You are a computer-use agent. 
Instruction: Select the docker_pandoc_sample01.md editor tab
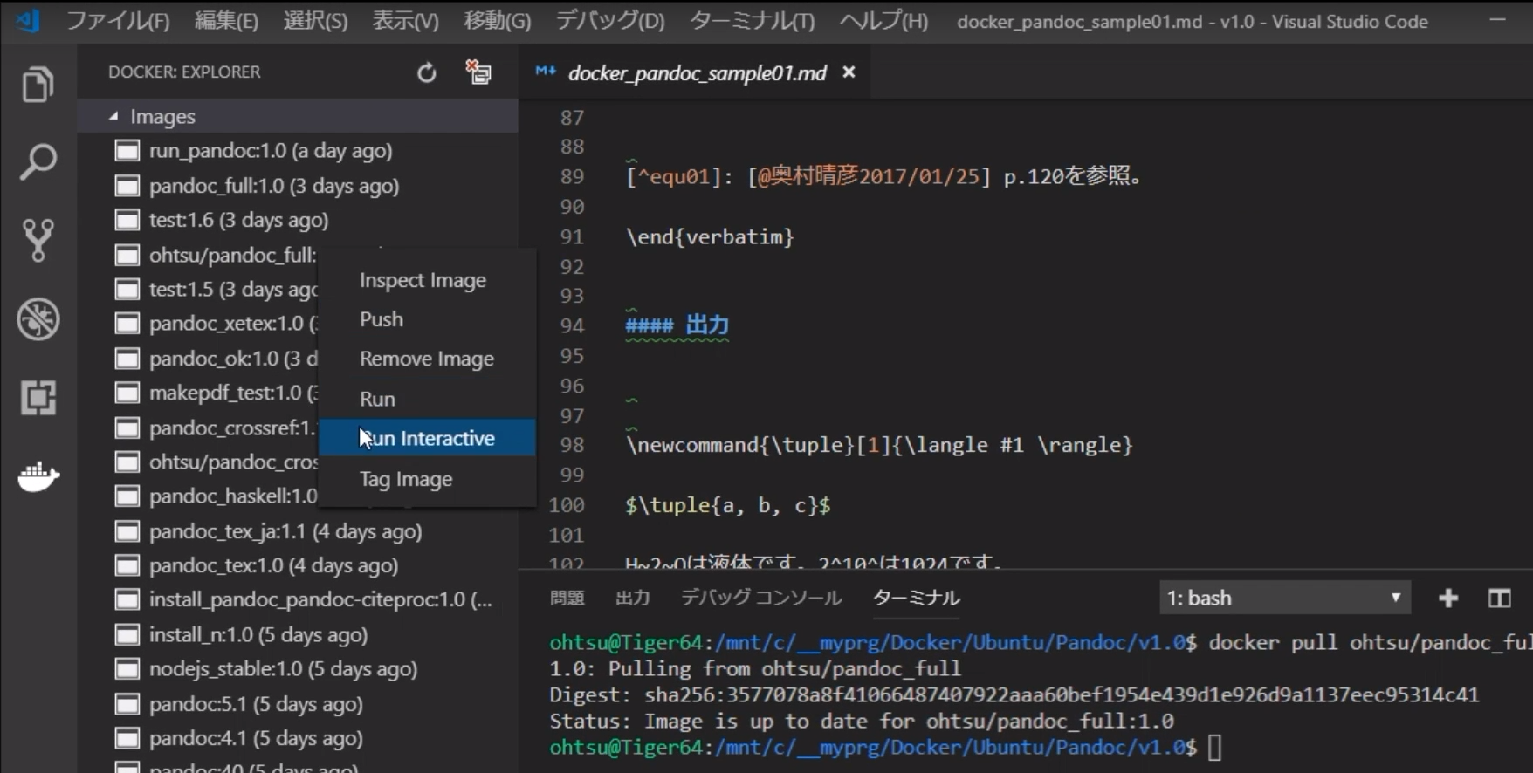pos(697,72)
